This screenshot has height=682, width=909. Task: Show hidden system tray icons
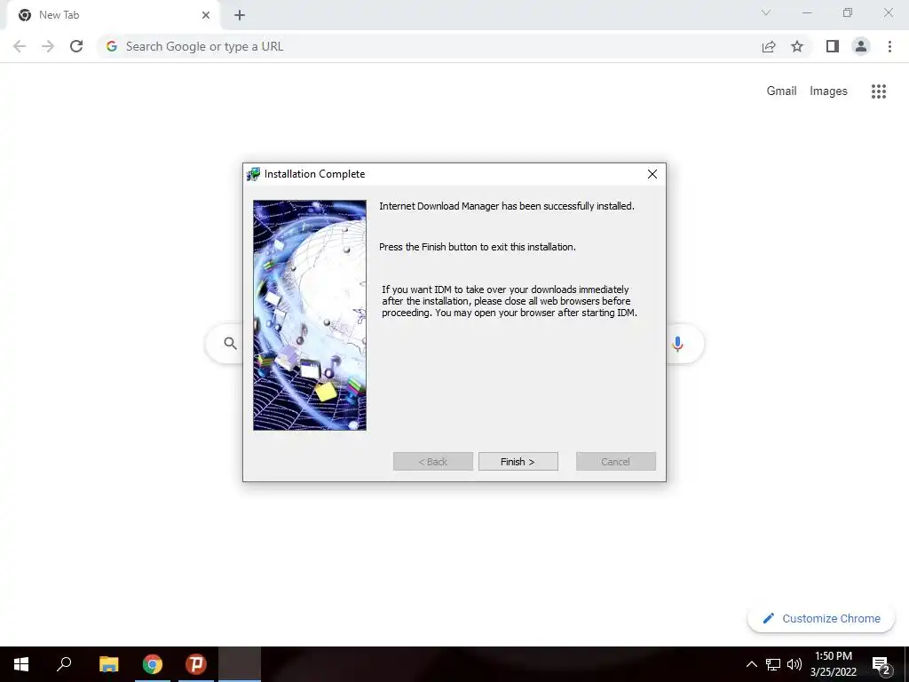751,664
